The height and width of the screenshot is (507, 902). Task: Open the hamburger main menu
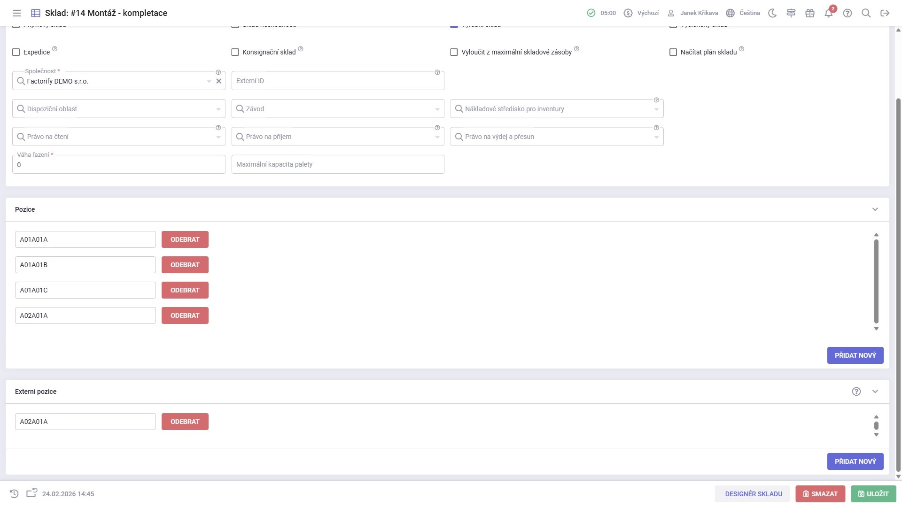(x=16, y=13)
